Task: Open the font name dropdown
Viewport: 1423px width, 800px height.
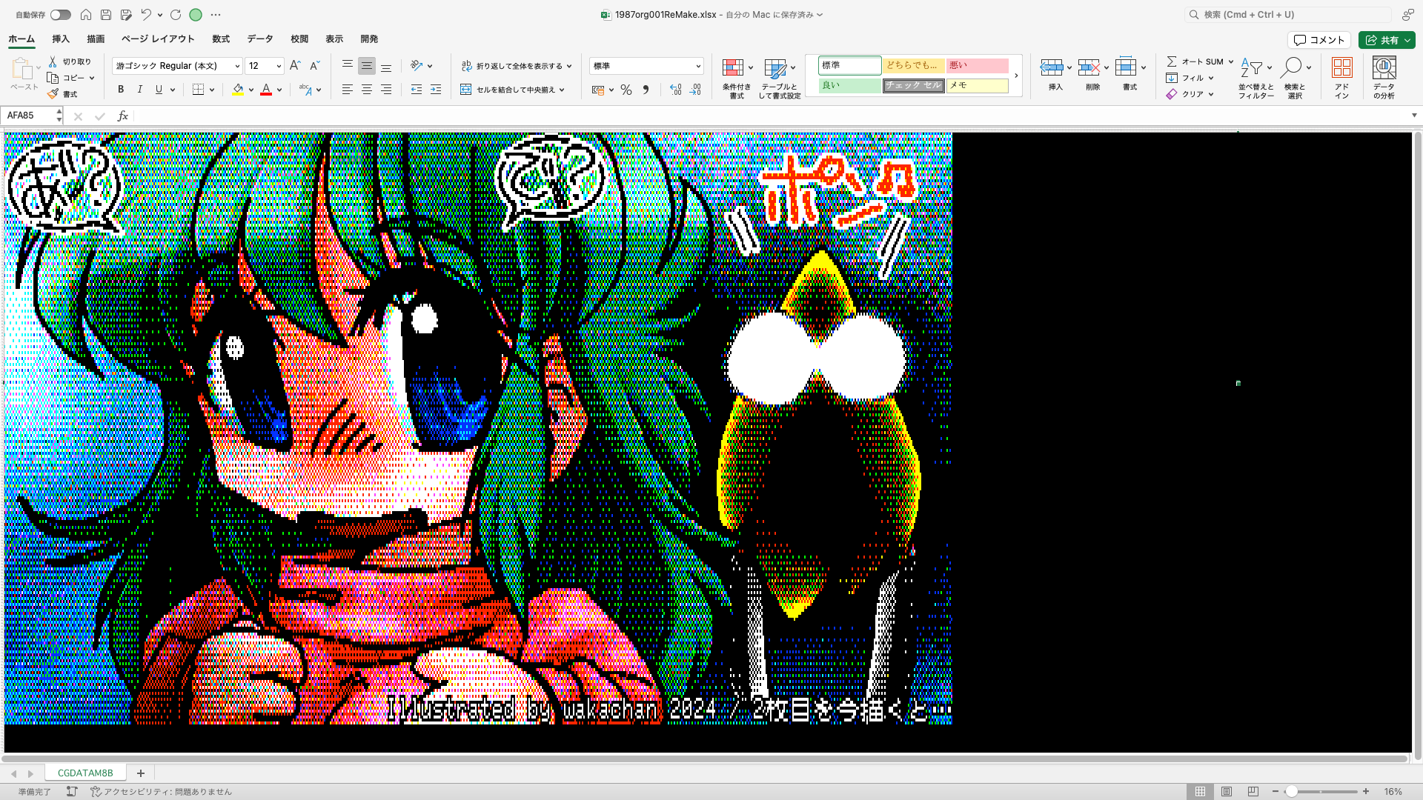Action: pos(237,66)
